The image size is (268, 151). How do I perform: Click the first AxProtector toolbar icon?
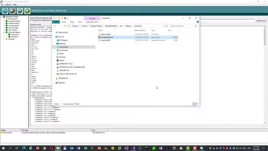(x=5, y=11)
